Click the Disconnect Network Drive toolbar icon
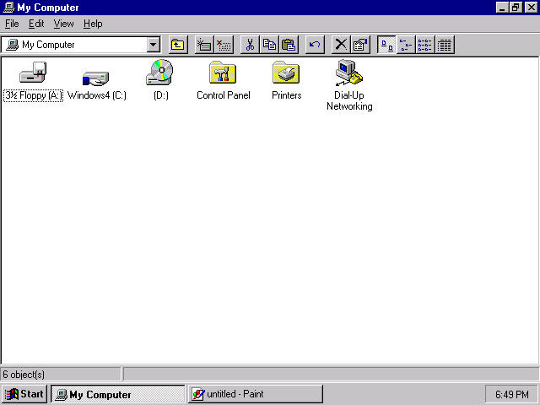Screen dimensions: 540x405 [x=224, y=45]
